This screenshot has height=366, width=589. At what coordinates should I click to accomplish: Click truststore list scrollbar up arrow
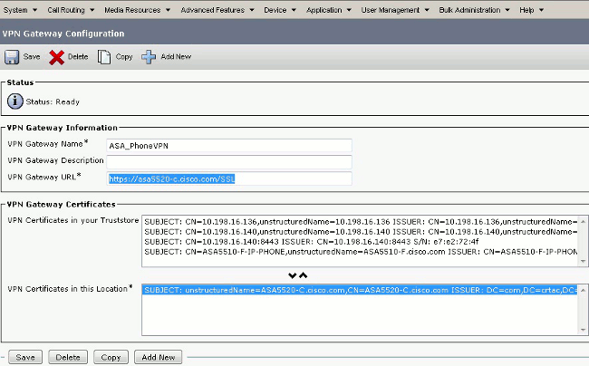(583, 221)
